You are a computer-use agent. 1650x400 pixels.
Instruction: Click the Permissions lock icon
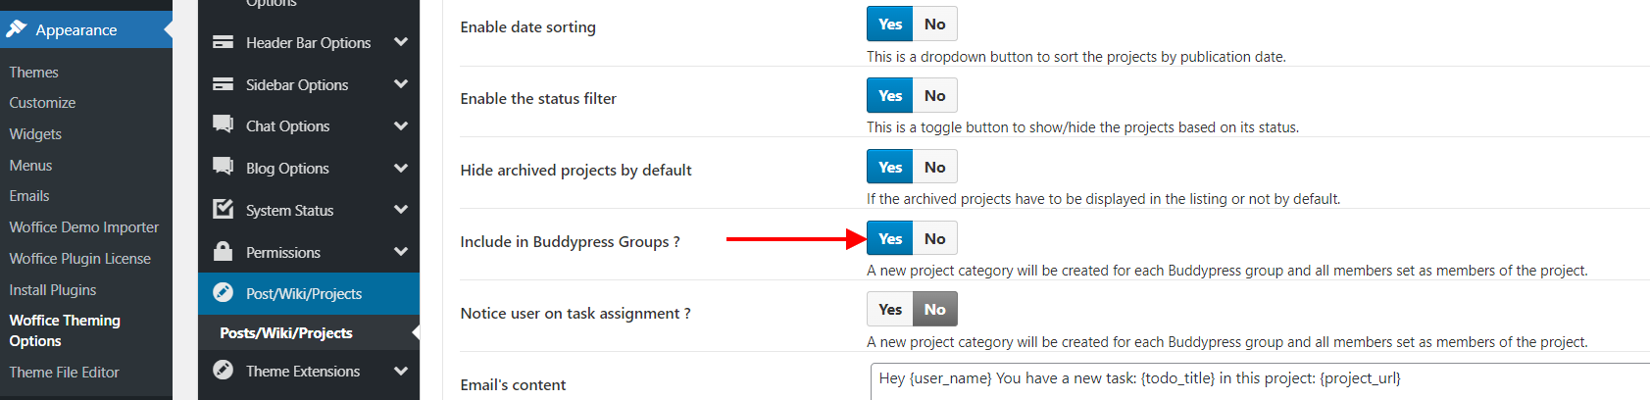[x=224, y=251]
